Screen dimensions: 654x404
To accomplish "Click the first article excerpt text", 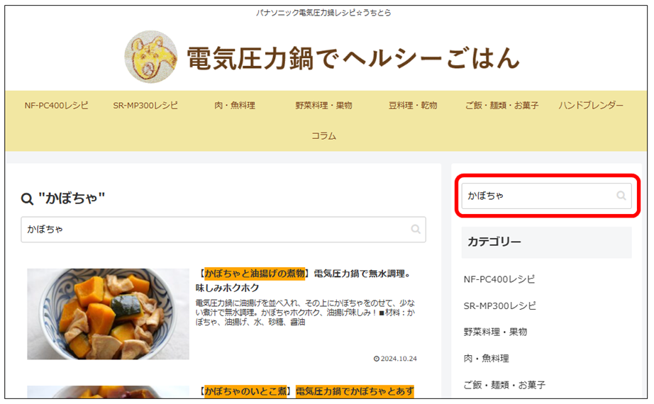I will click(305, 313).
